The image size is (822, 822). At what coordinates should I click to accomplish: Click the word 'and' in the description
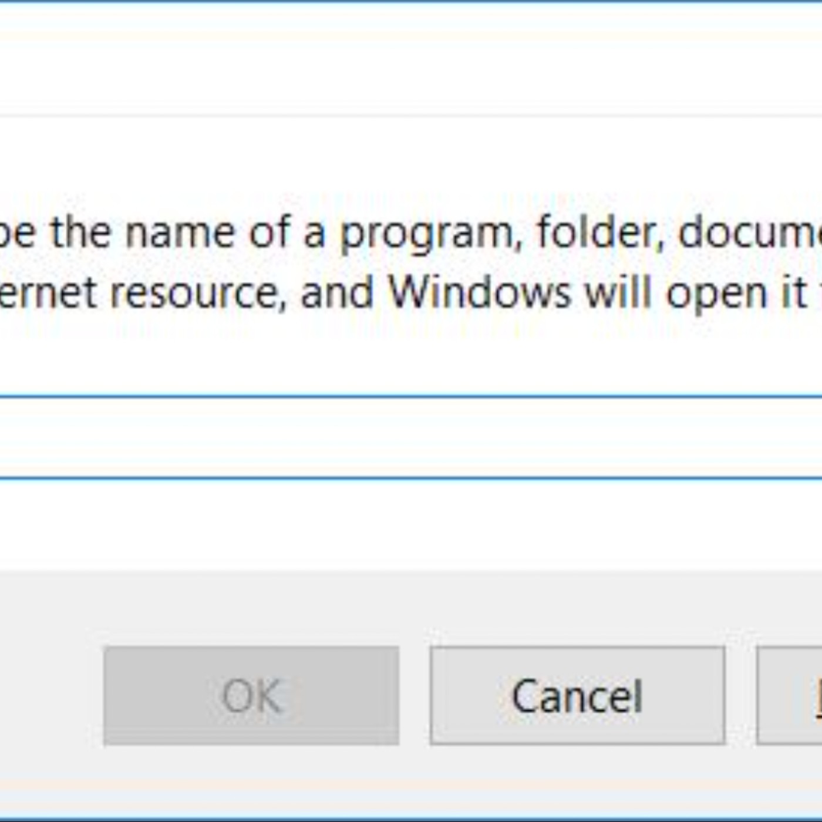(337, 292)
